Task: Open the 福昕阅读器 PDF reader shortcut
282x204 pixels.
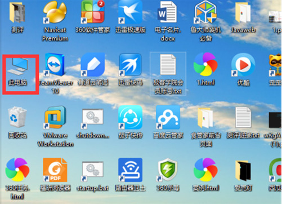Action: click(55, 170)
